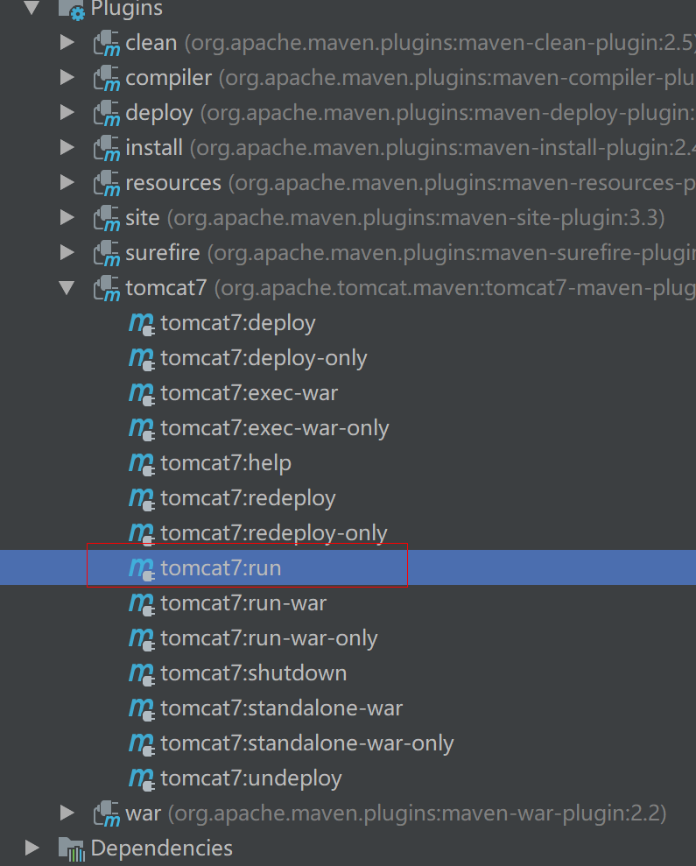Click the compiler plugin icon

pyautogui.click(x=107, y=79)
